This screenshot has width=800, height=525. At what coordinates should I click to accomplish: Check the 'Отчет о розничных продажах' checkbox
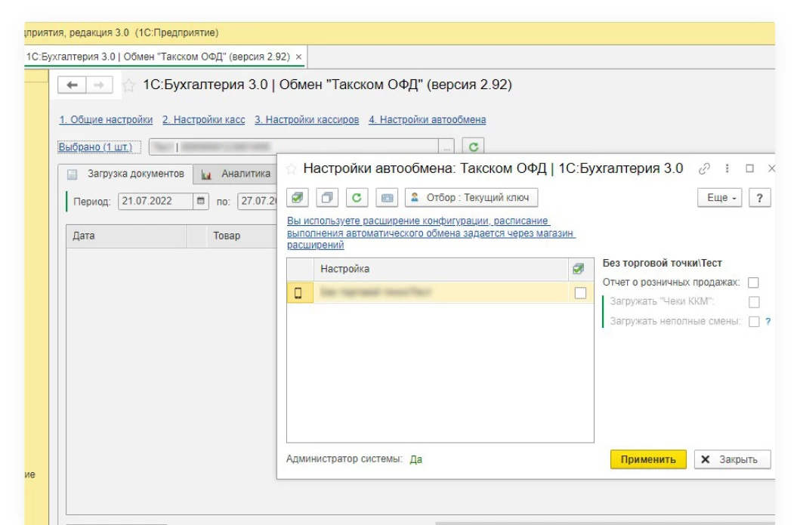click(752, 283)
